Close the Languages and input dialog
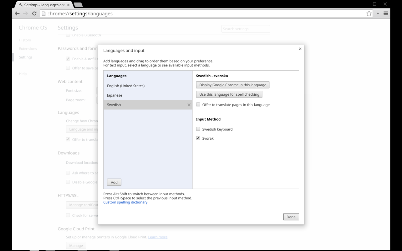This screenshot has width=402, height=251. 300,49
